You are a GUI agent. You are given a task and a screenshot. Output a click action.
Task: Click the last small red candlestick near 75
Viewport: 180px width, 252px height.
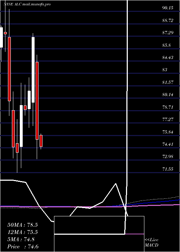(41, 141)
